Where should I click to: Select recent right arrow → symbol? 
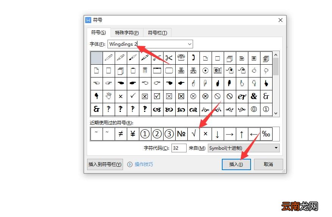click(x=230, y=134)
